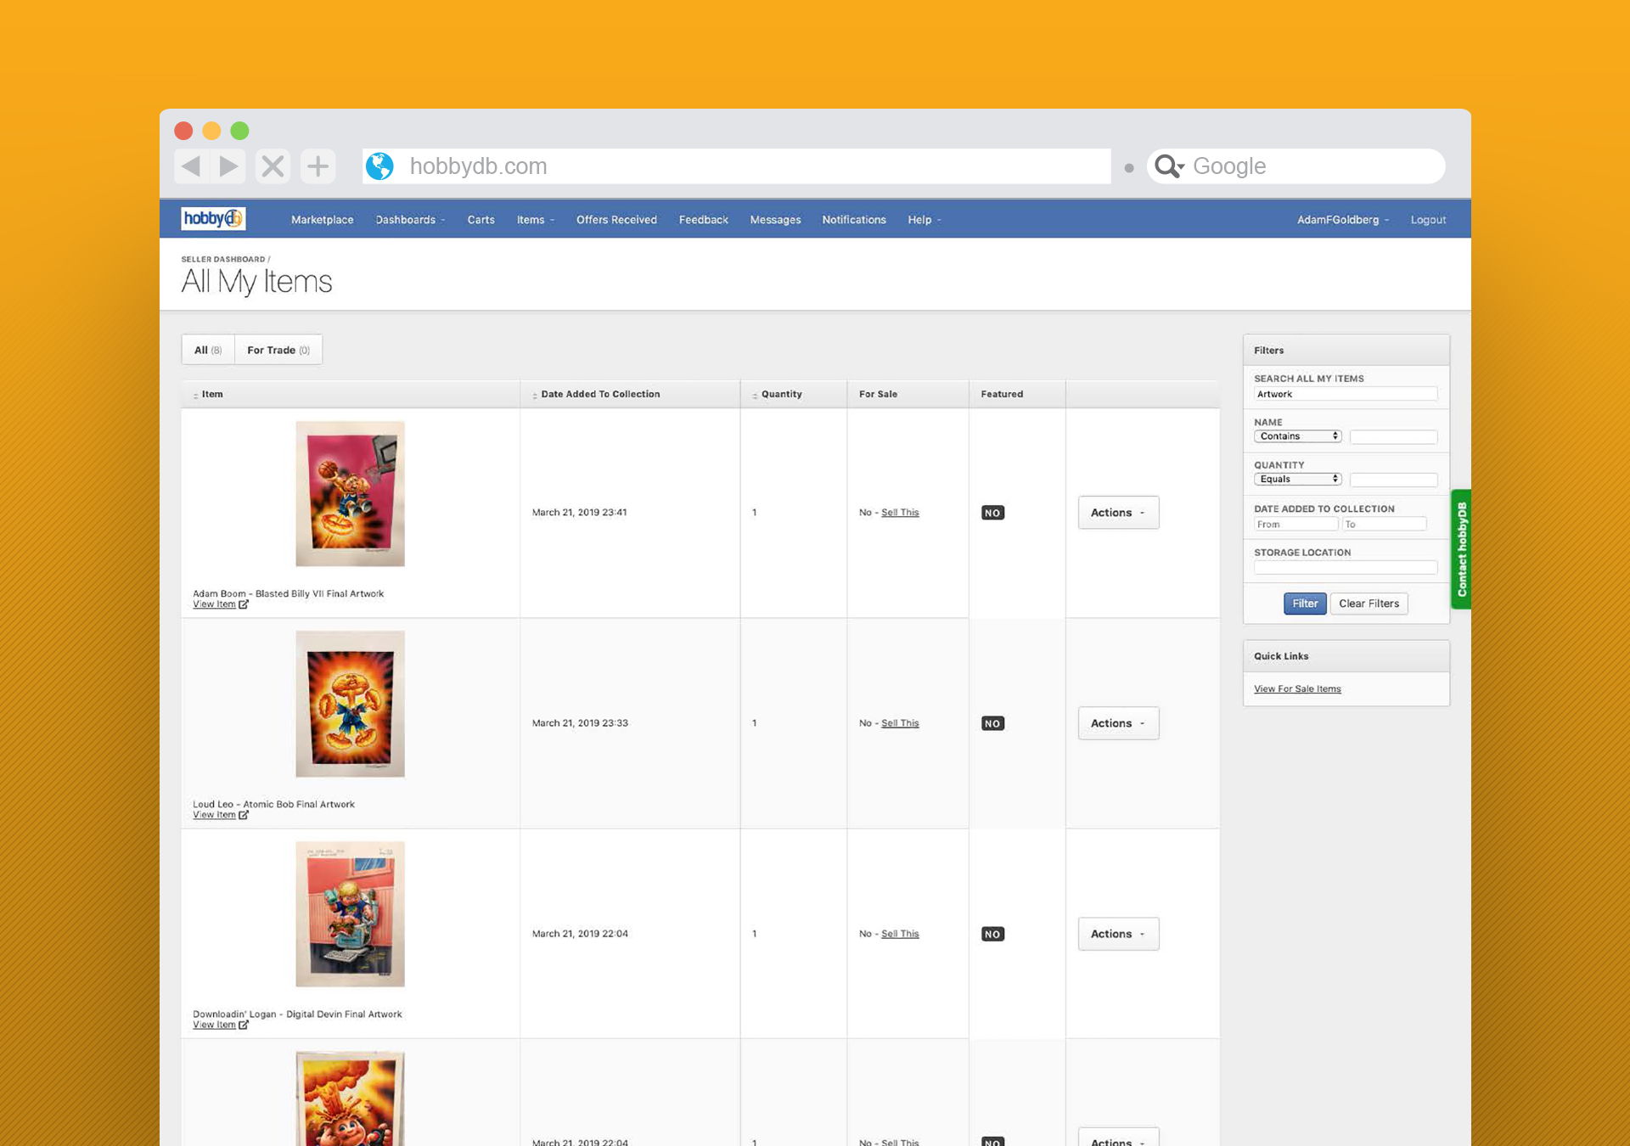
Task: Expand the Help menu
Action: click(x=925, y=220)
